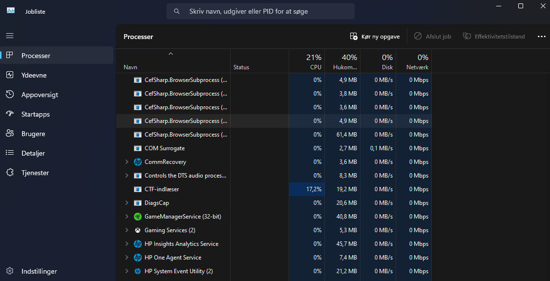Screen dimensions: 550x281
Task: Toggle the navigation sidebar with the hamburger icon
Action: pyautogui.click(x=9, y=36)
